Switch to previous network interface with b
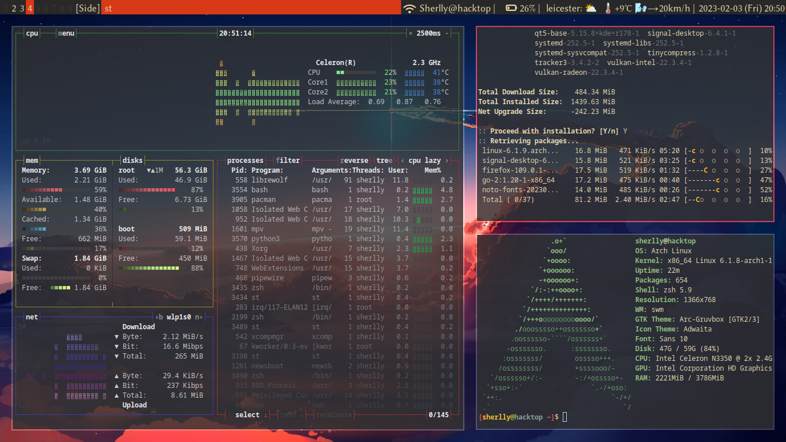786x442 pixels. [x=159, y=317]
